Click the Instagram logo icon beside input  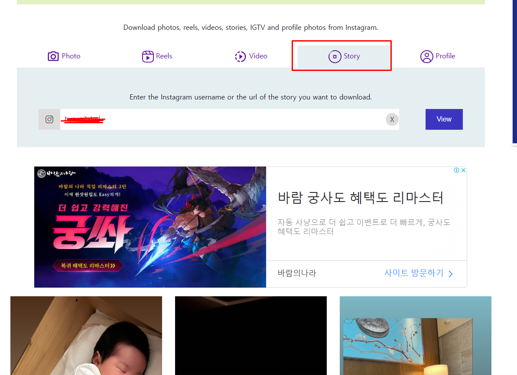[x=49, y=119]
